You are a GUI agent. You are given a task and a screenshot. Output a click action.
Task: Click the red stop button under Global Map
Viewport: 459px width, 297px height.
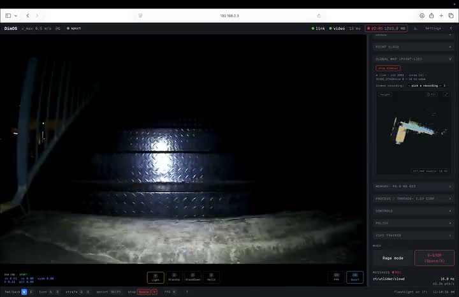(x=388, y=68)
